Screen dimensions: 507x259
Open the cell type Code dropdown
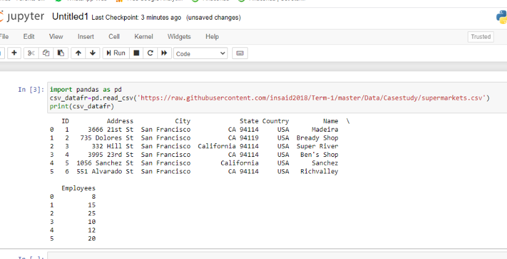(200, 54)
